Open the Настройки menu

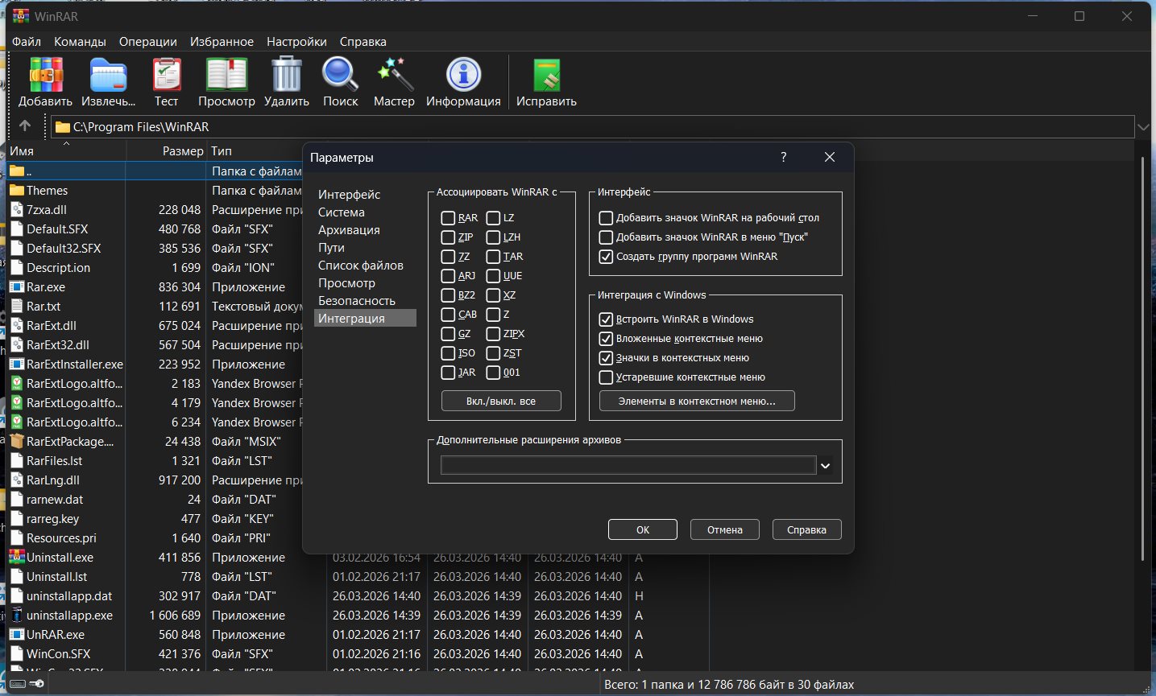pyautogui.click(x=296, y=42)
